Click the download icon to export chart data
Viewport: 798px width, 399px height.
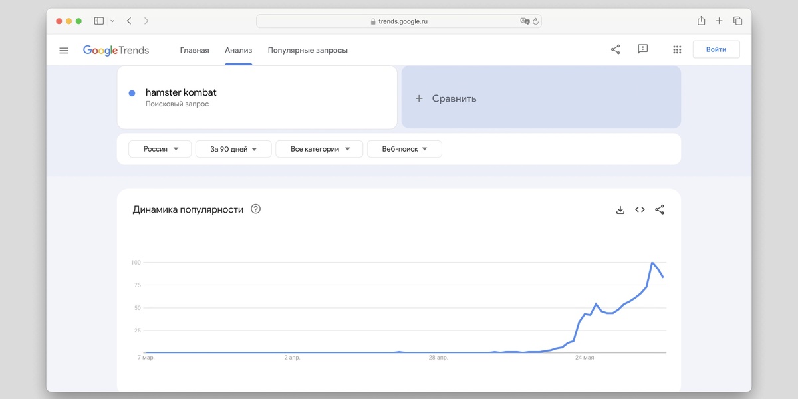(x=620, y=209)
